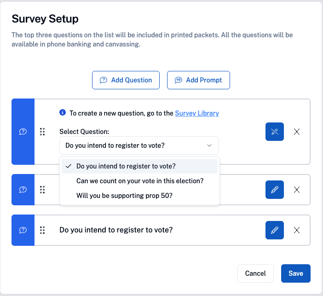Click the Add Question button
Screen dimensions: 323x296
point(126,80)
